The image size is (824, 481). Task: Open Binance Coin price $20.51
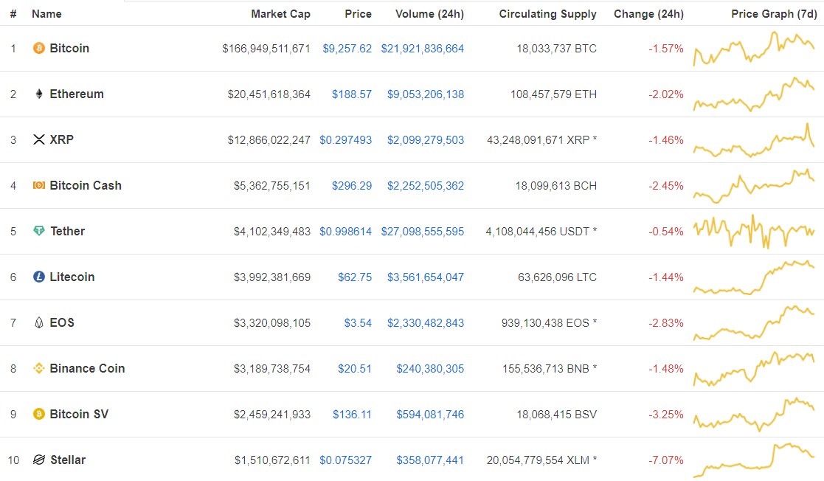355,369
